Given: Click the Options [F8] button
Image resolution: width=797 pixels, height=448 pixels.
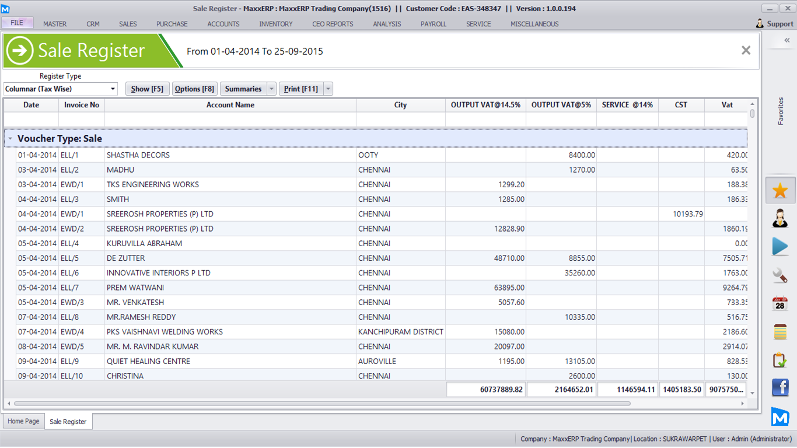Looking at the screenshot, I should [x=194, y=89].
